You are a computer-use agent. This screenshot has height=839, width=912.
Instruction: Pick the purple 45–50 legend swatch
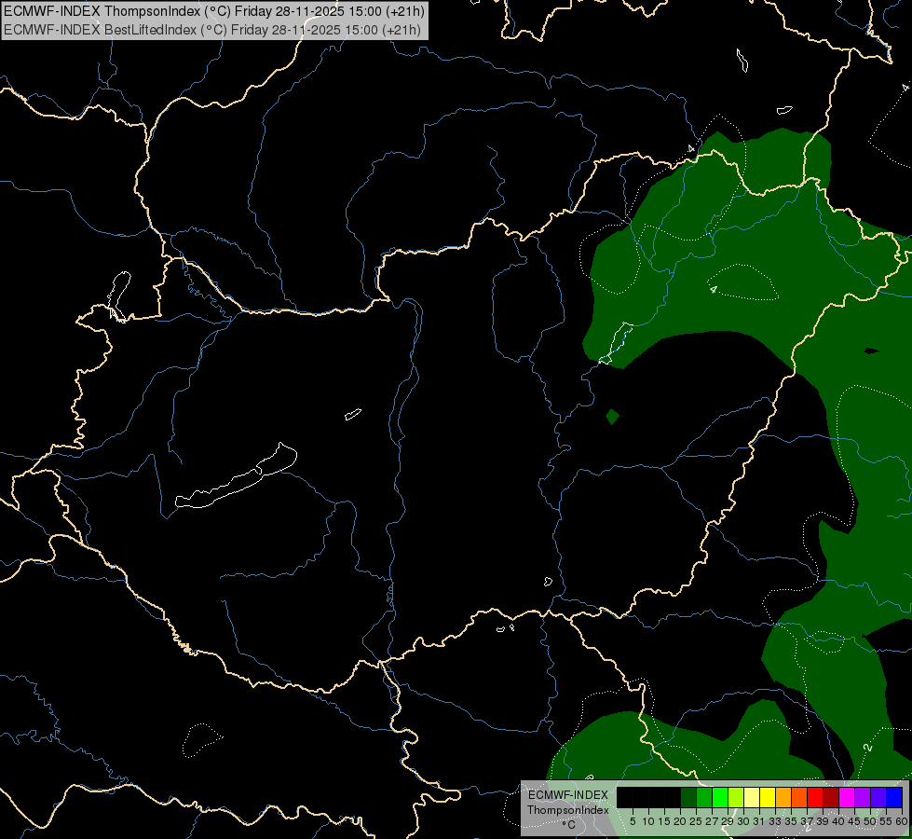click(862, 797)
